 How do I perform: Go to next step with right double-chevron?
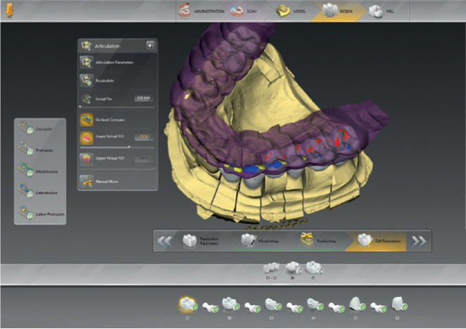[419, 240]
